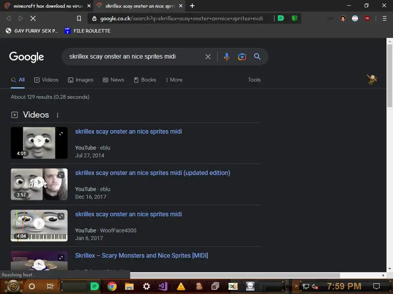Click the golden icon at right of results tabs
Image resolution: width=393 pixels, height=294 pixels.
(372, 80)
